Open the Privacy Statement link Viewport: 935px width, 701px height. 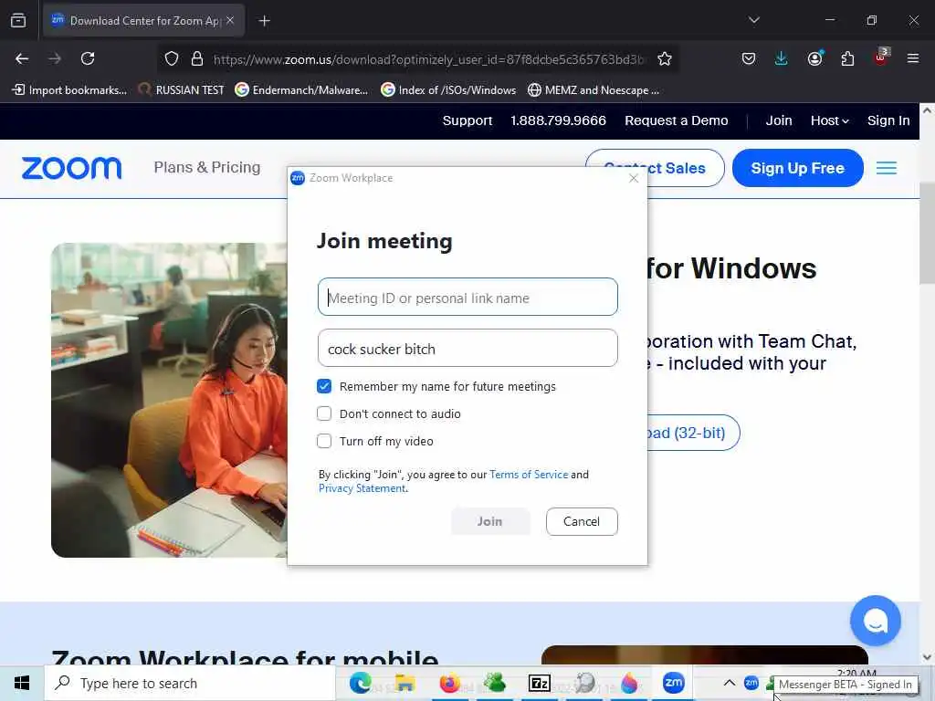click(x=362, y=488)
